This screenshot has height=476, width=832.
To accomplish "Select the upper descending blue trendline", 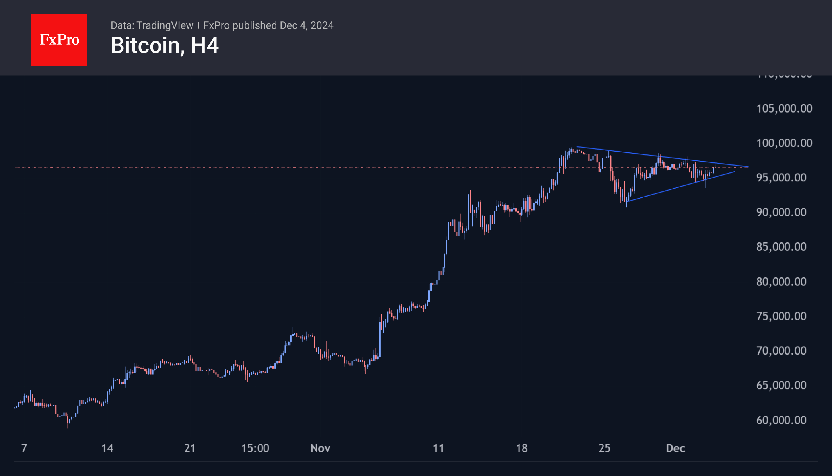I will click(x=636, y=154).
